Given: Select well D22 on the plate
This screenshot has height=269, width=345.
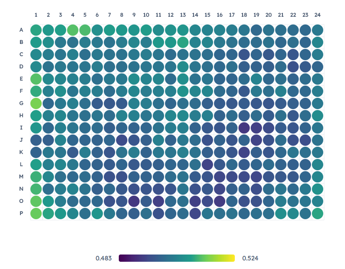Looking at the screenshot, I should coord(293,67).
